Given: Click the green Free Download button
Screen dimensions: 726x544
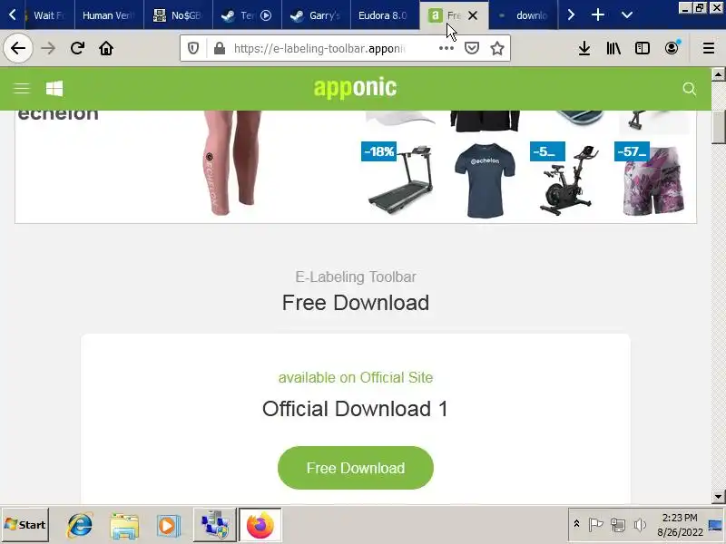Looking at the screenshot, I should tap(355, 468).
